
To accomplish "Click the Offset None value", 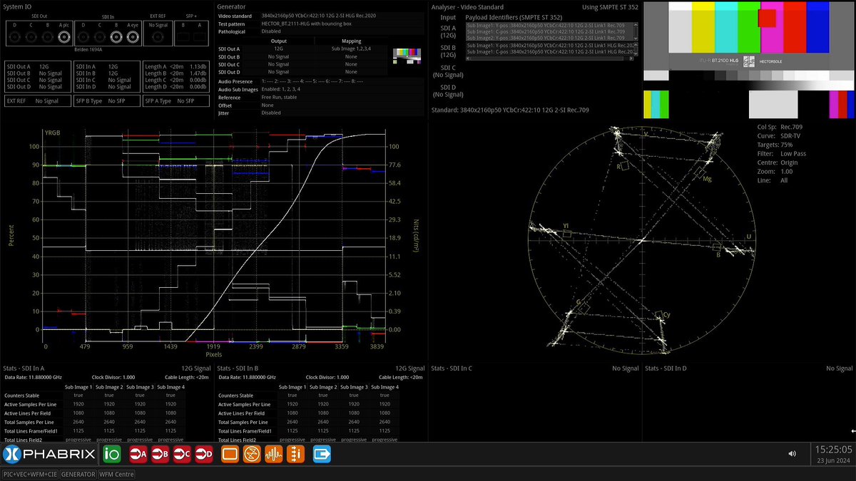I will pyautogui.click(x=267, y=105).
